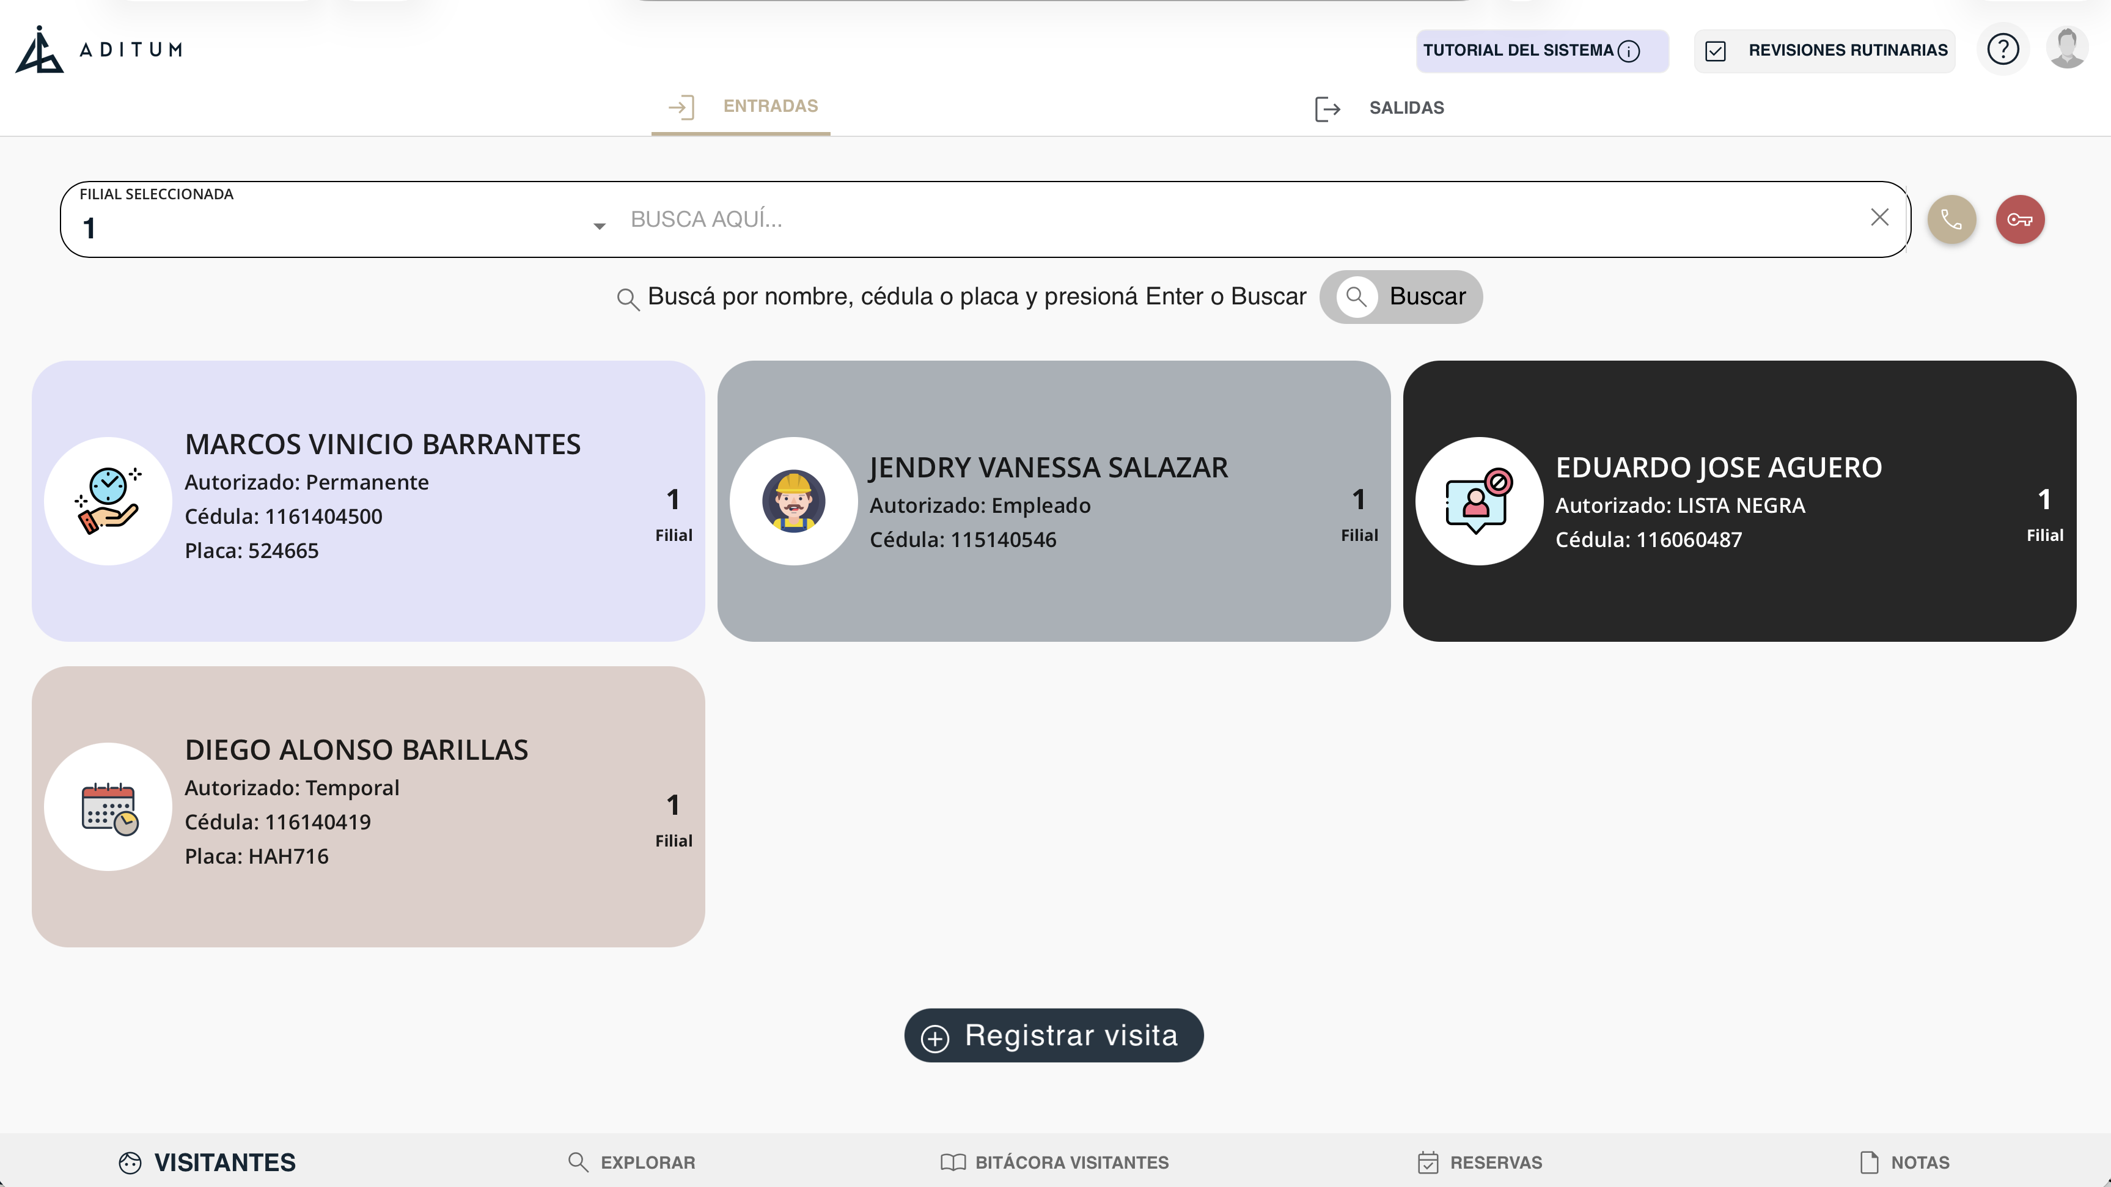Click the Buscar button
The width and height of the screenshot is (2111, 1187).
pyautogui.click(x=1401, y=297)
